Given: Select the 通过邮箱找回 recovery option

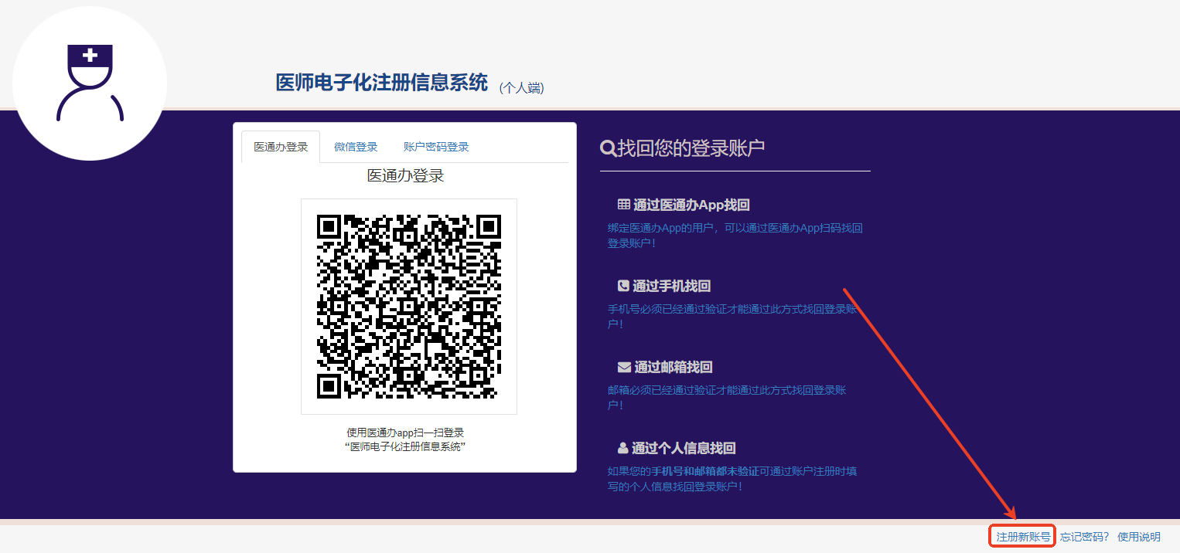Looking at the screenshot, I should (x=673, y=367).
